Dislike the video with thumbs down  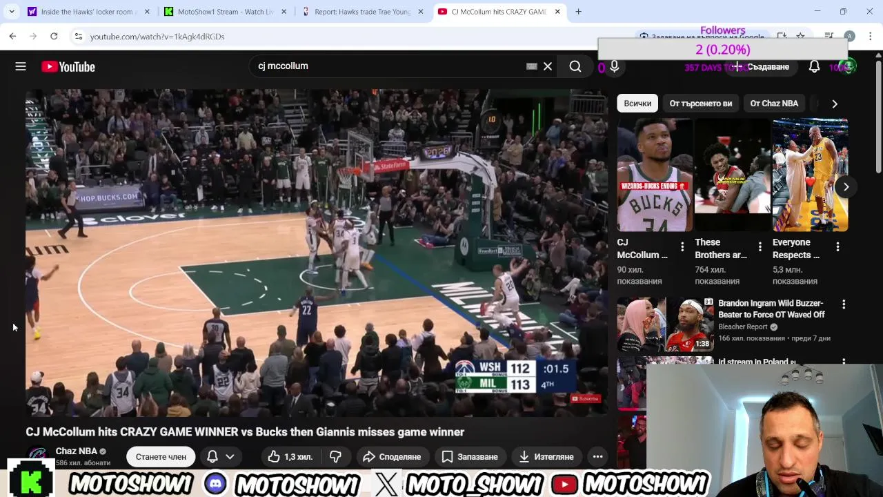(x=336, y=456)
